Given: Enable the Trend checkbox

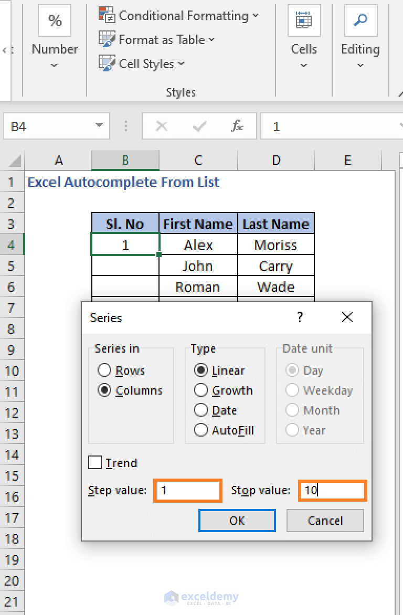Looking at the screenshot, I should coord(96,463).
